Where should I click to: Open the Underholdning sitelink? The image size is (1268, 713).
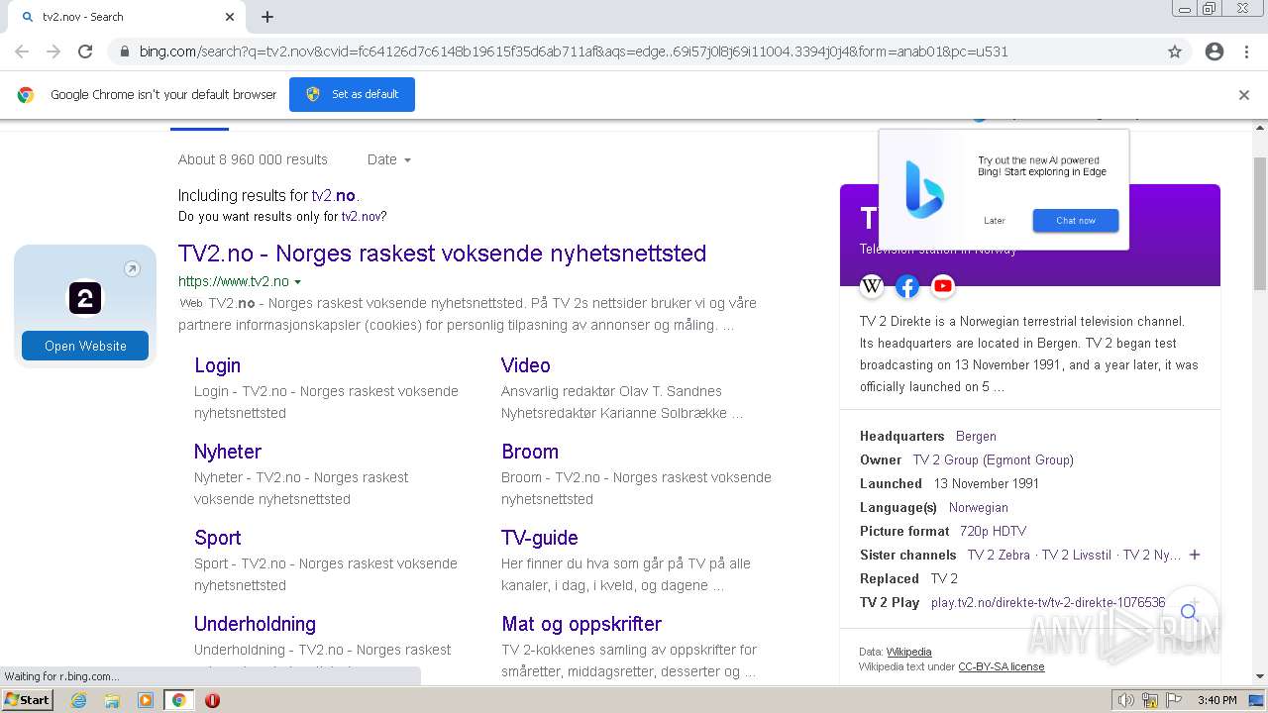[x=255, y=624]
